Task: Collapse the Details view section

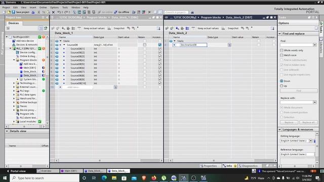Action: click(7, 131)
